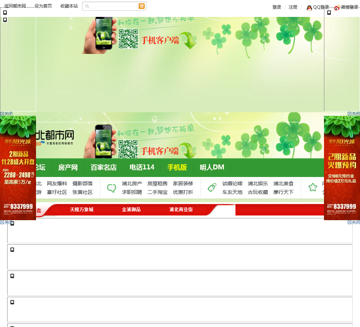Open 古玩收藏 link

pyautogui.click(x=258, y=192)
